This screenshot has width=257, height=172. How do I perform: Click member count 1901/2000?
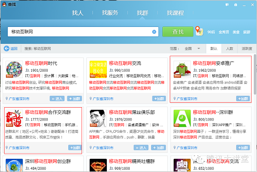coord(39,70)
